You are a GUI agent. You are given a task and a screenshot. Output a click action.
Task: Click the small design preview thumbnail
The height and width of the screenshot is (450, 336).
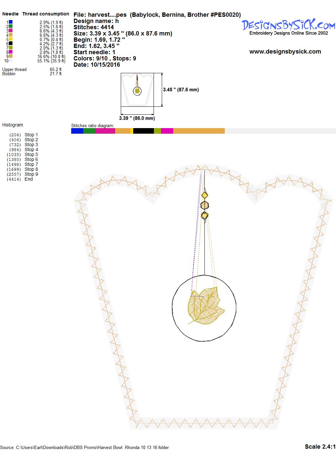click(137, 90)
